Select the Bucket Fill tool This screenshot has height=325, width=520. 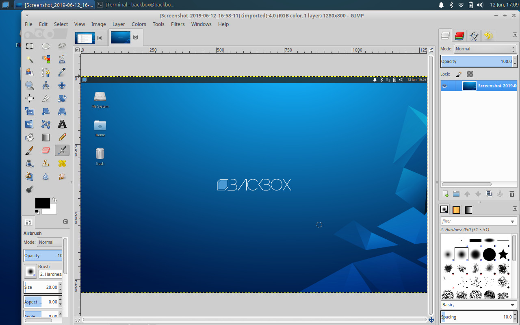tap(30, 137)
